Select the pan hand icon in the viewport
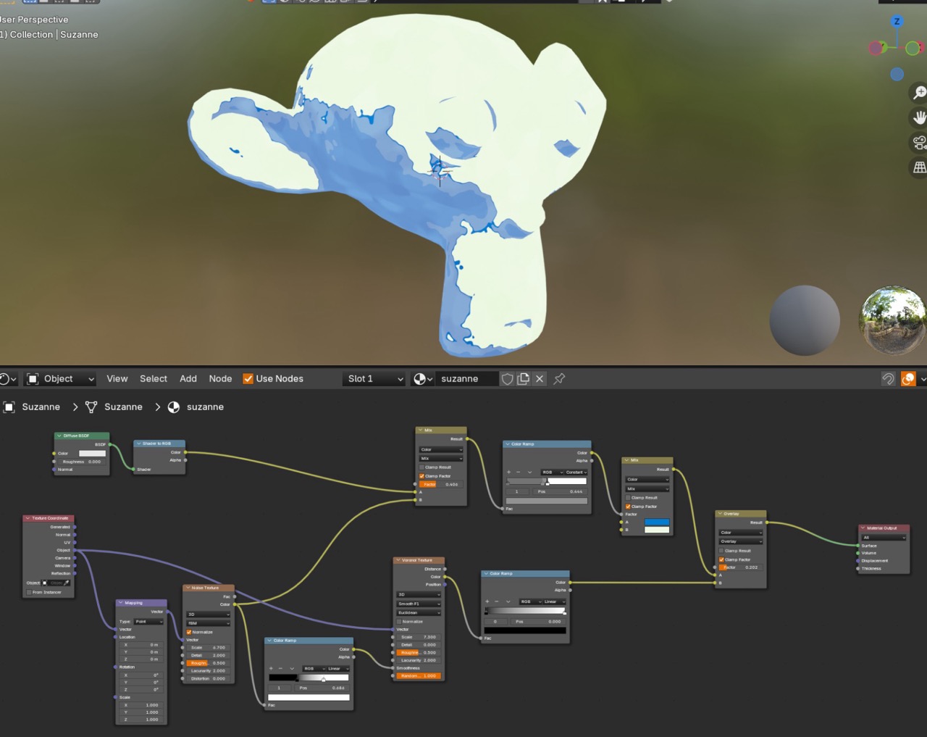927x737 pixels. coord(919,117)
